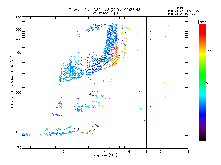221x165 pixels.
Task: Select the 'RwPretec (8p)' subtitle text
Action: pos(105,13)
